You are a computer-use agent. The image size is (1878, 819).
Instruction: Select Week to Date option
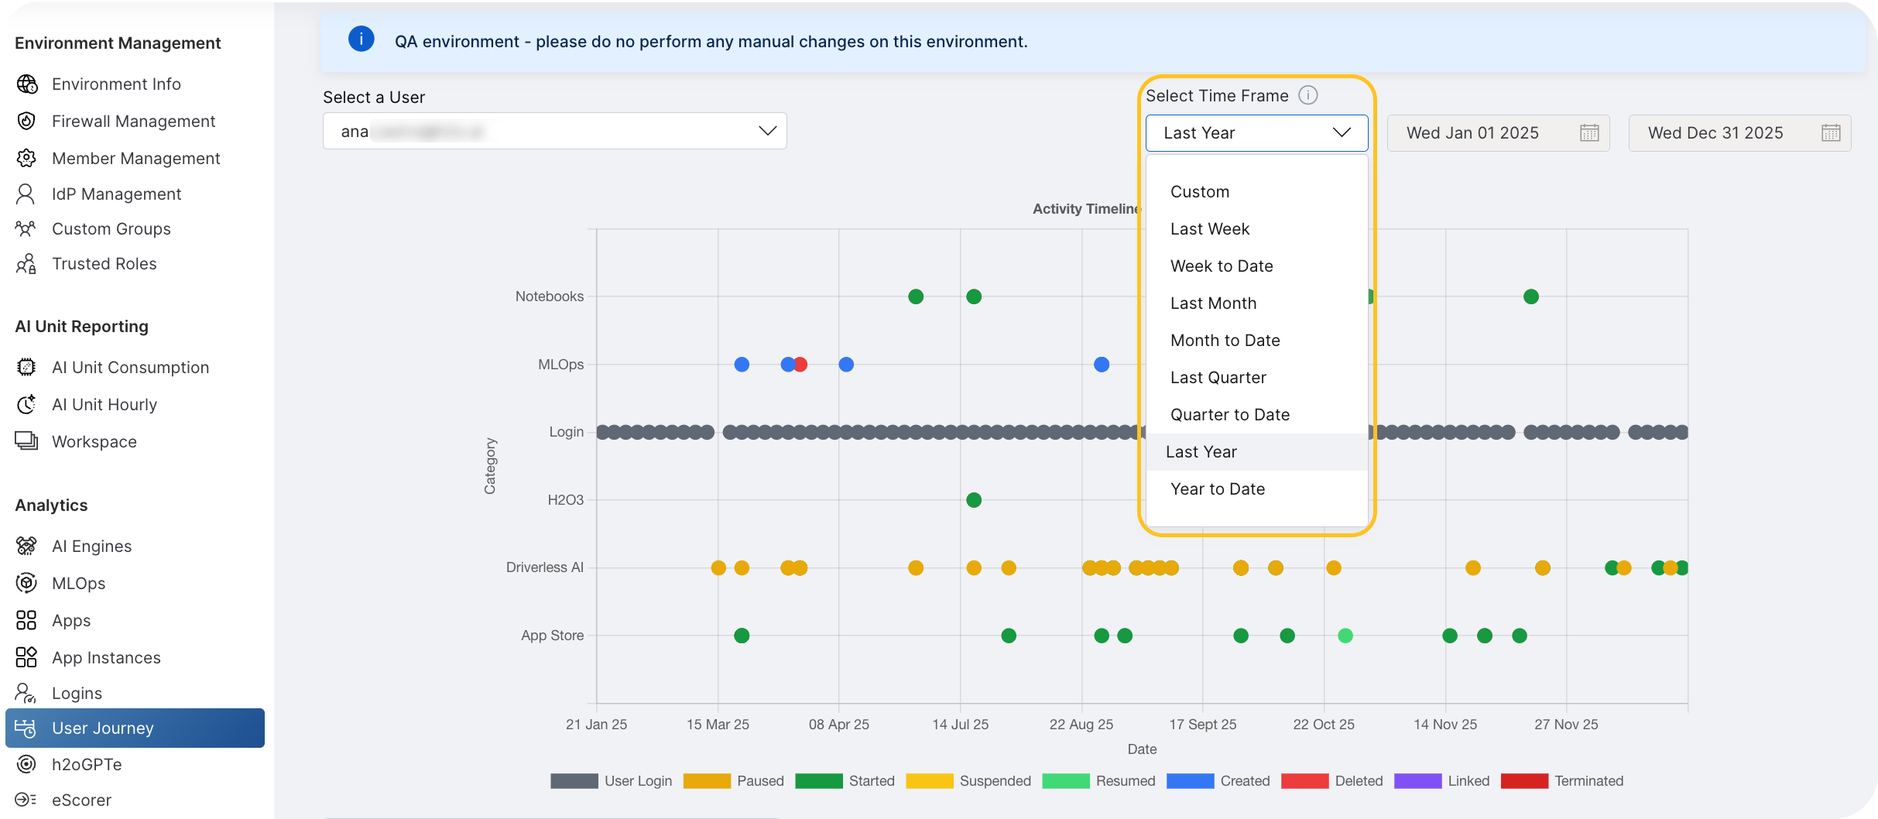click(1222, 266)
